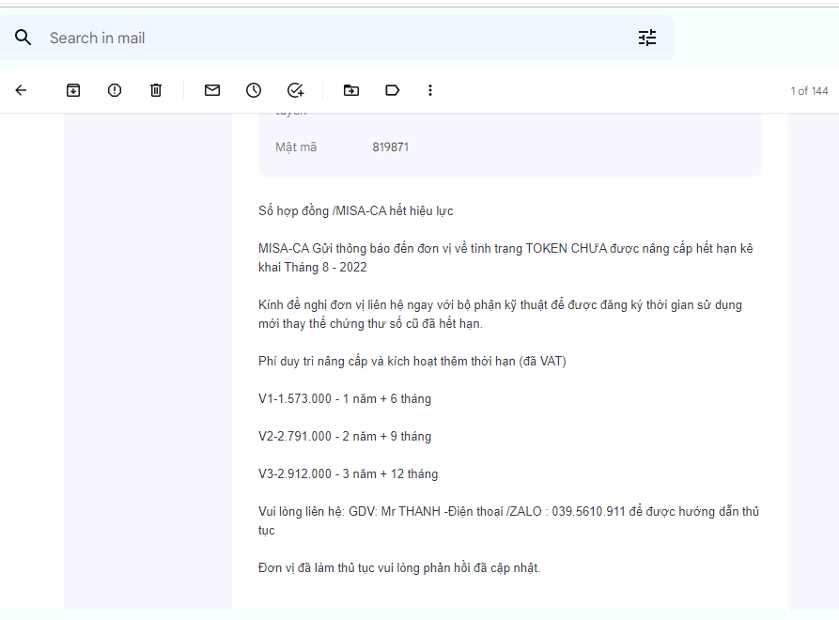
Task: Click the Mật mã label
Action: click(296, 147)
